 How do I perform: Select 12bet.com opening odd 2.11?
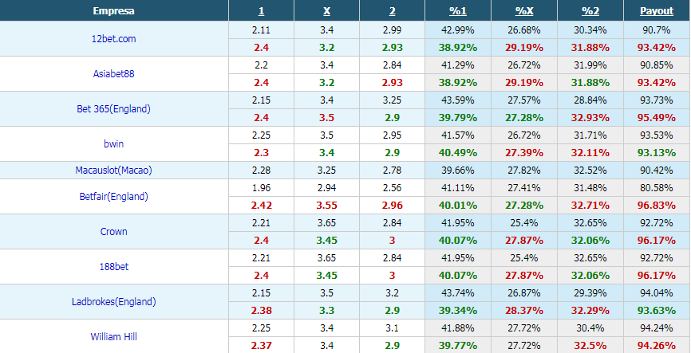pos(262,30)
